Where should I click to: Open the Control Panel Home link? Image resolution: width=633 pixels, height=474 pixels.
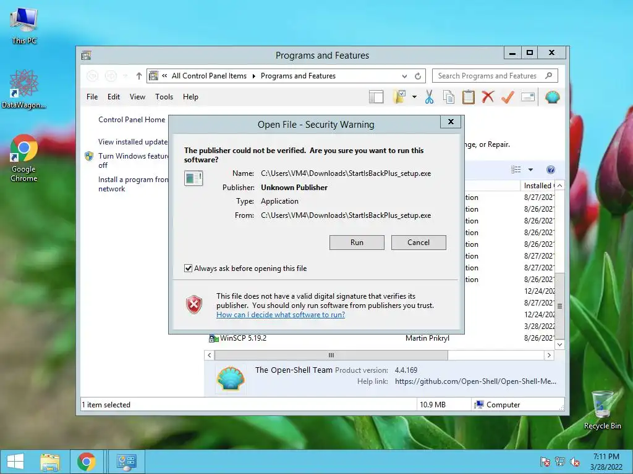pos(132,120)
